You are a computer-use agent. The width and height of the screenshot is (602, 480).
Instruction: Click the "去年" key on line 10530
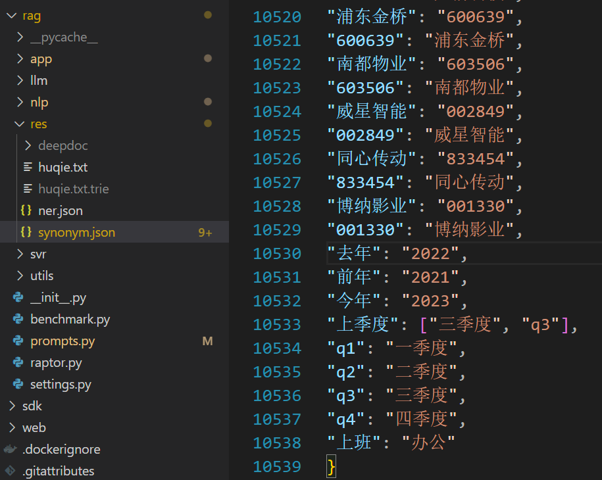353,253
